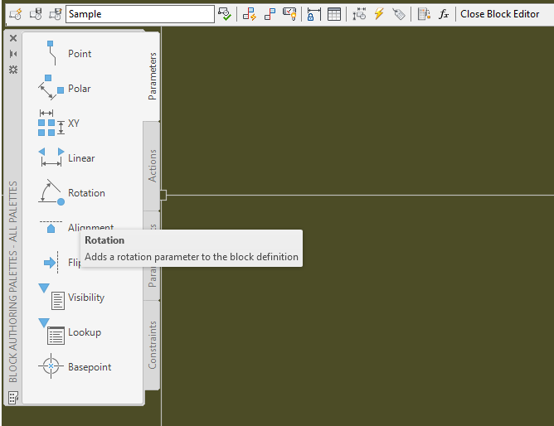Viewport: 554px width, 426px height.
Task: Toggle the Authoring Palettes icon
Action: click(424, 14)
